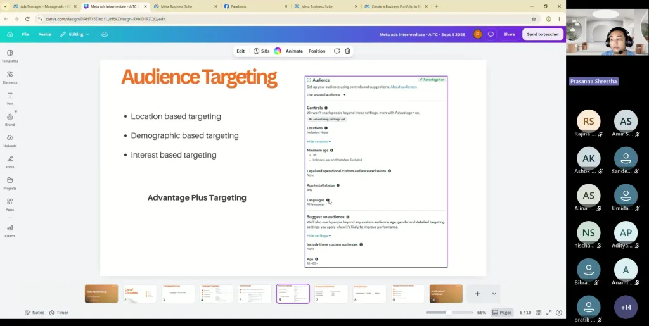Select the Text tool in sidebar
This screenshot has width=649, height=326.
pyautogui.click(x=10, y=98)
